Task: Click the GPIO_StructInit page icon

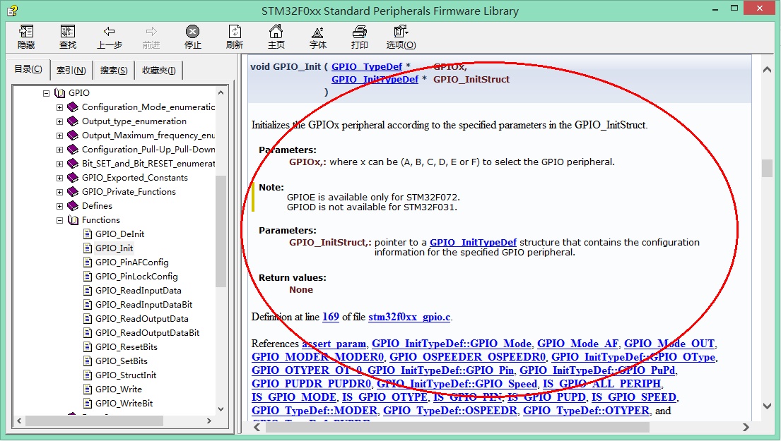Action: click(x=88, y=375)
